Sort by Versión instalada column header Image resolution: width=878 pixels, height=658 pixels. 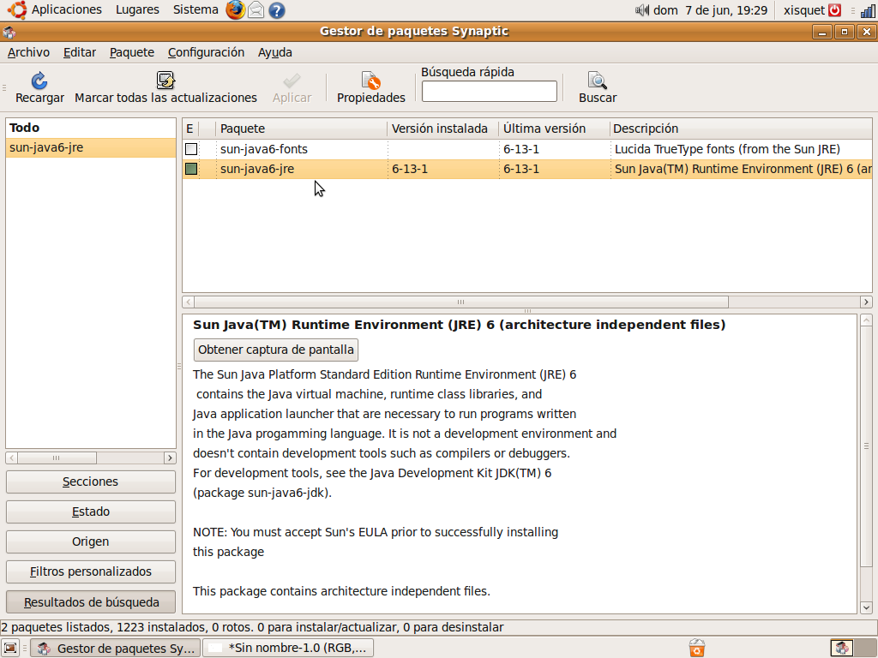click(x=443, y=129)
